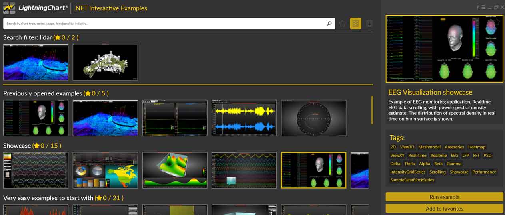505x215 pixels.
Task: Select the LFP tag
Action: (x=465, y=155)
